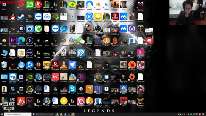The width and height of the screenshot is (206, 116).
Task: Open Microsoft Edge from desktop
Action: (x=21, y=41)
